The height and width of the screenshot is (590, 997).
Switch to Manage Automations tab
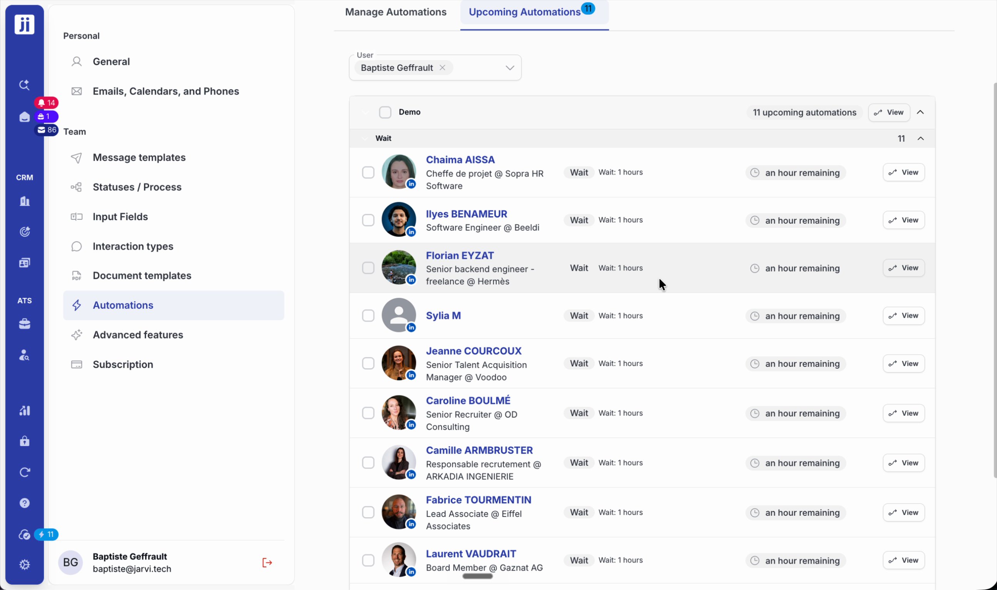(x=396, y=12)
